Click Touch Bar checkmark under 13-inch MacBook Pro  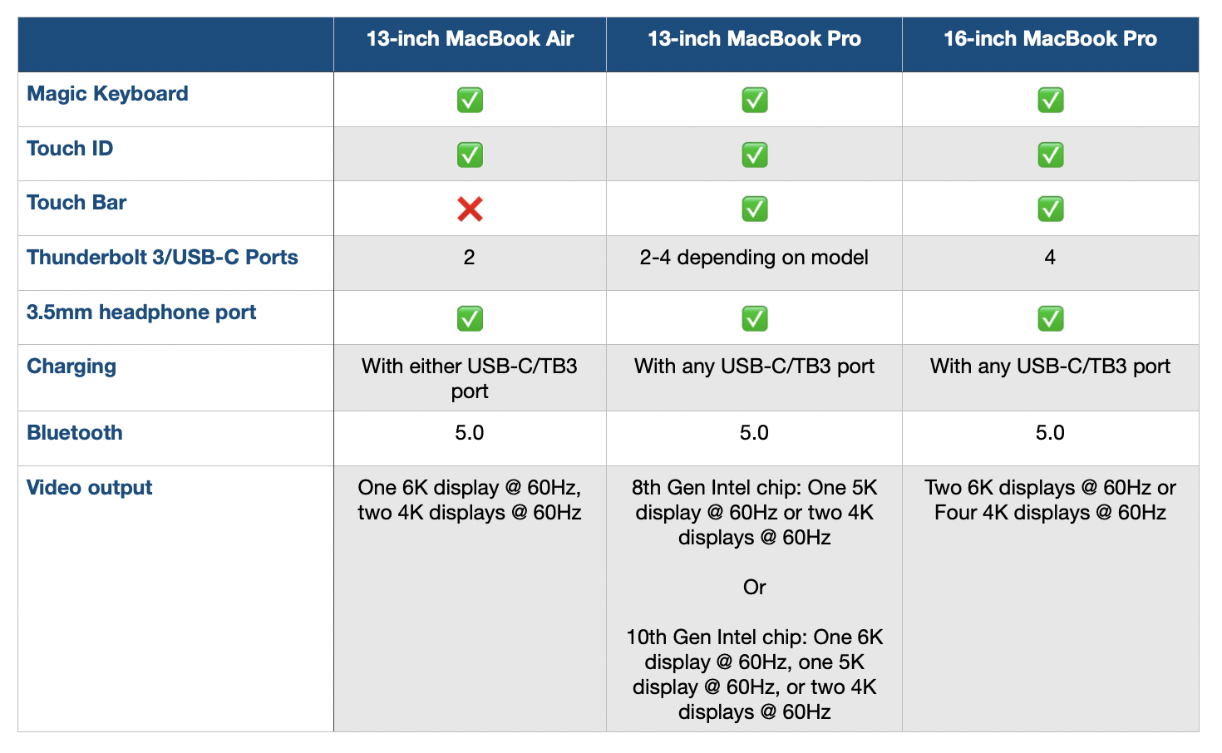click(754, 209)
